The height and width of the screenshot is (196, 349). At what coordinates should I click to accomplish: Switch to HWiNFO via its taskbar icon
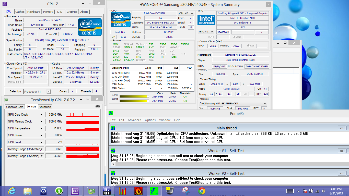[107, 191]
